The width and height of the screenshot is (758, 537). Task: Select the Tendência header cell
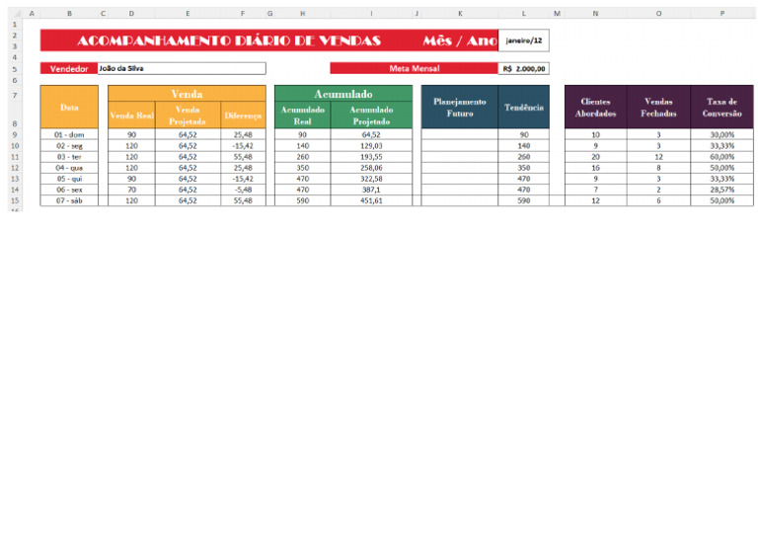point(523,108)
